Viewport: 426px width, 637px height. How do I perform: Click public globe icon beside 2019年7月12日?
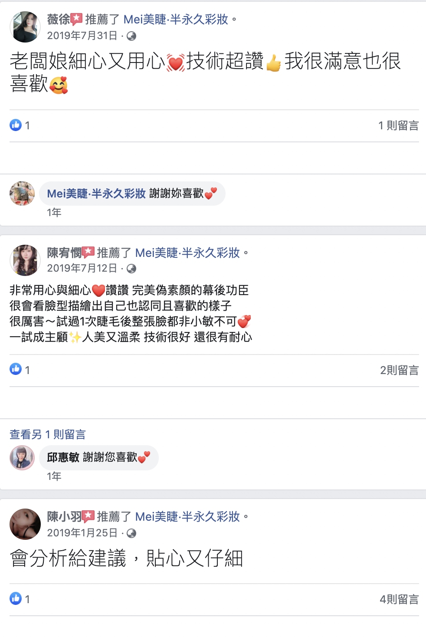[131, 269]
